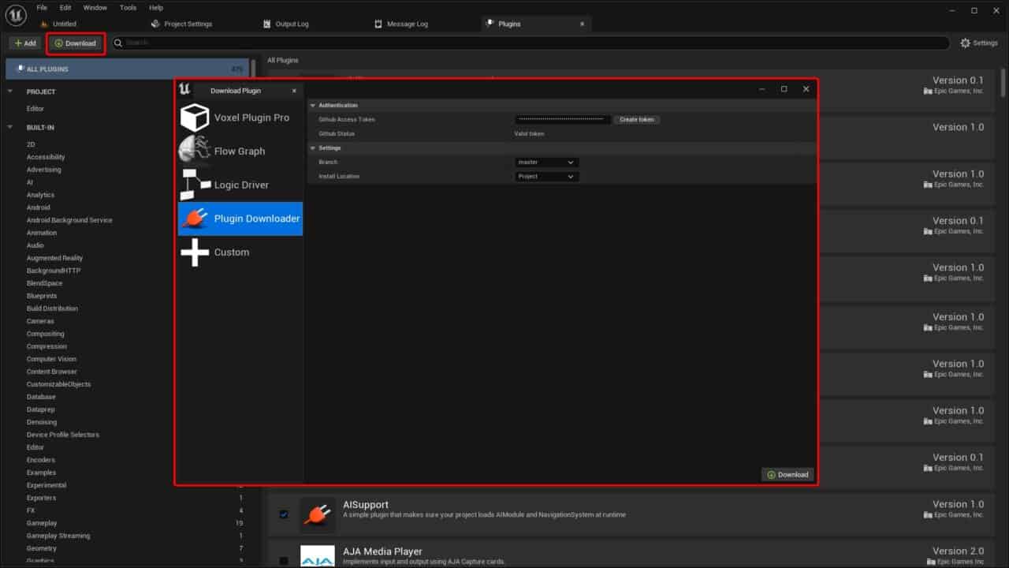Close the Download Plugin tab

(x=294, y=91)
